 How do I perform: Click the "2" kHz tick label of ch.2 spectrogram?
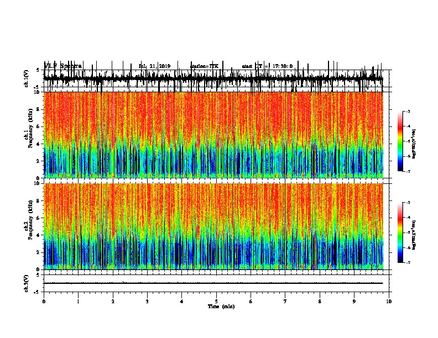click(39, 252)
